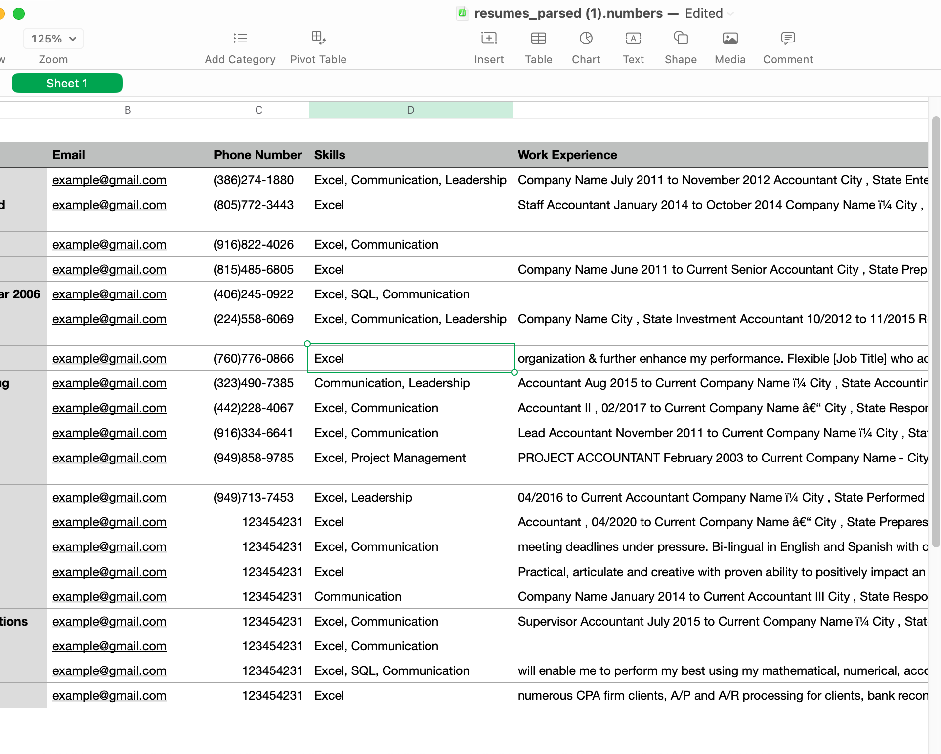The height and width of the screenshot is (754, 941).
Task: Select the 'Excel, SQL, Communication' cell beside (406)245-0922
Action: [411, 294]
